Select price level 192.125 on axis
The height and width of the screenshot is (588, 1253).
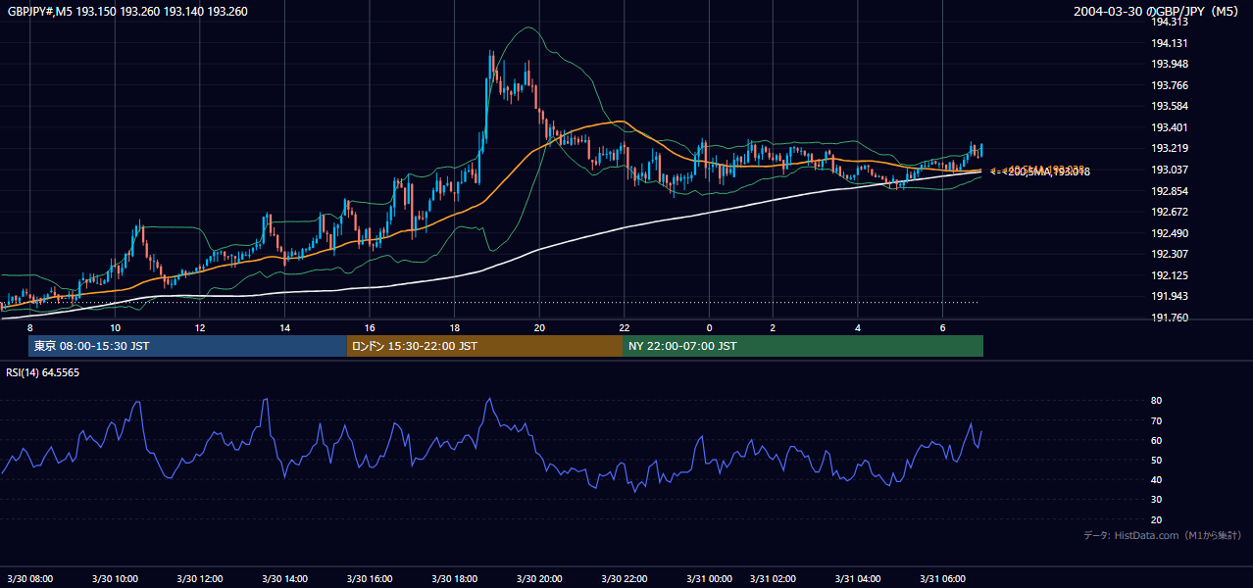(1170, 275)
